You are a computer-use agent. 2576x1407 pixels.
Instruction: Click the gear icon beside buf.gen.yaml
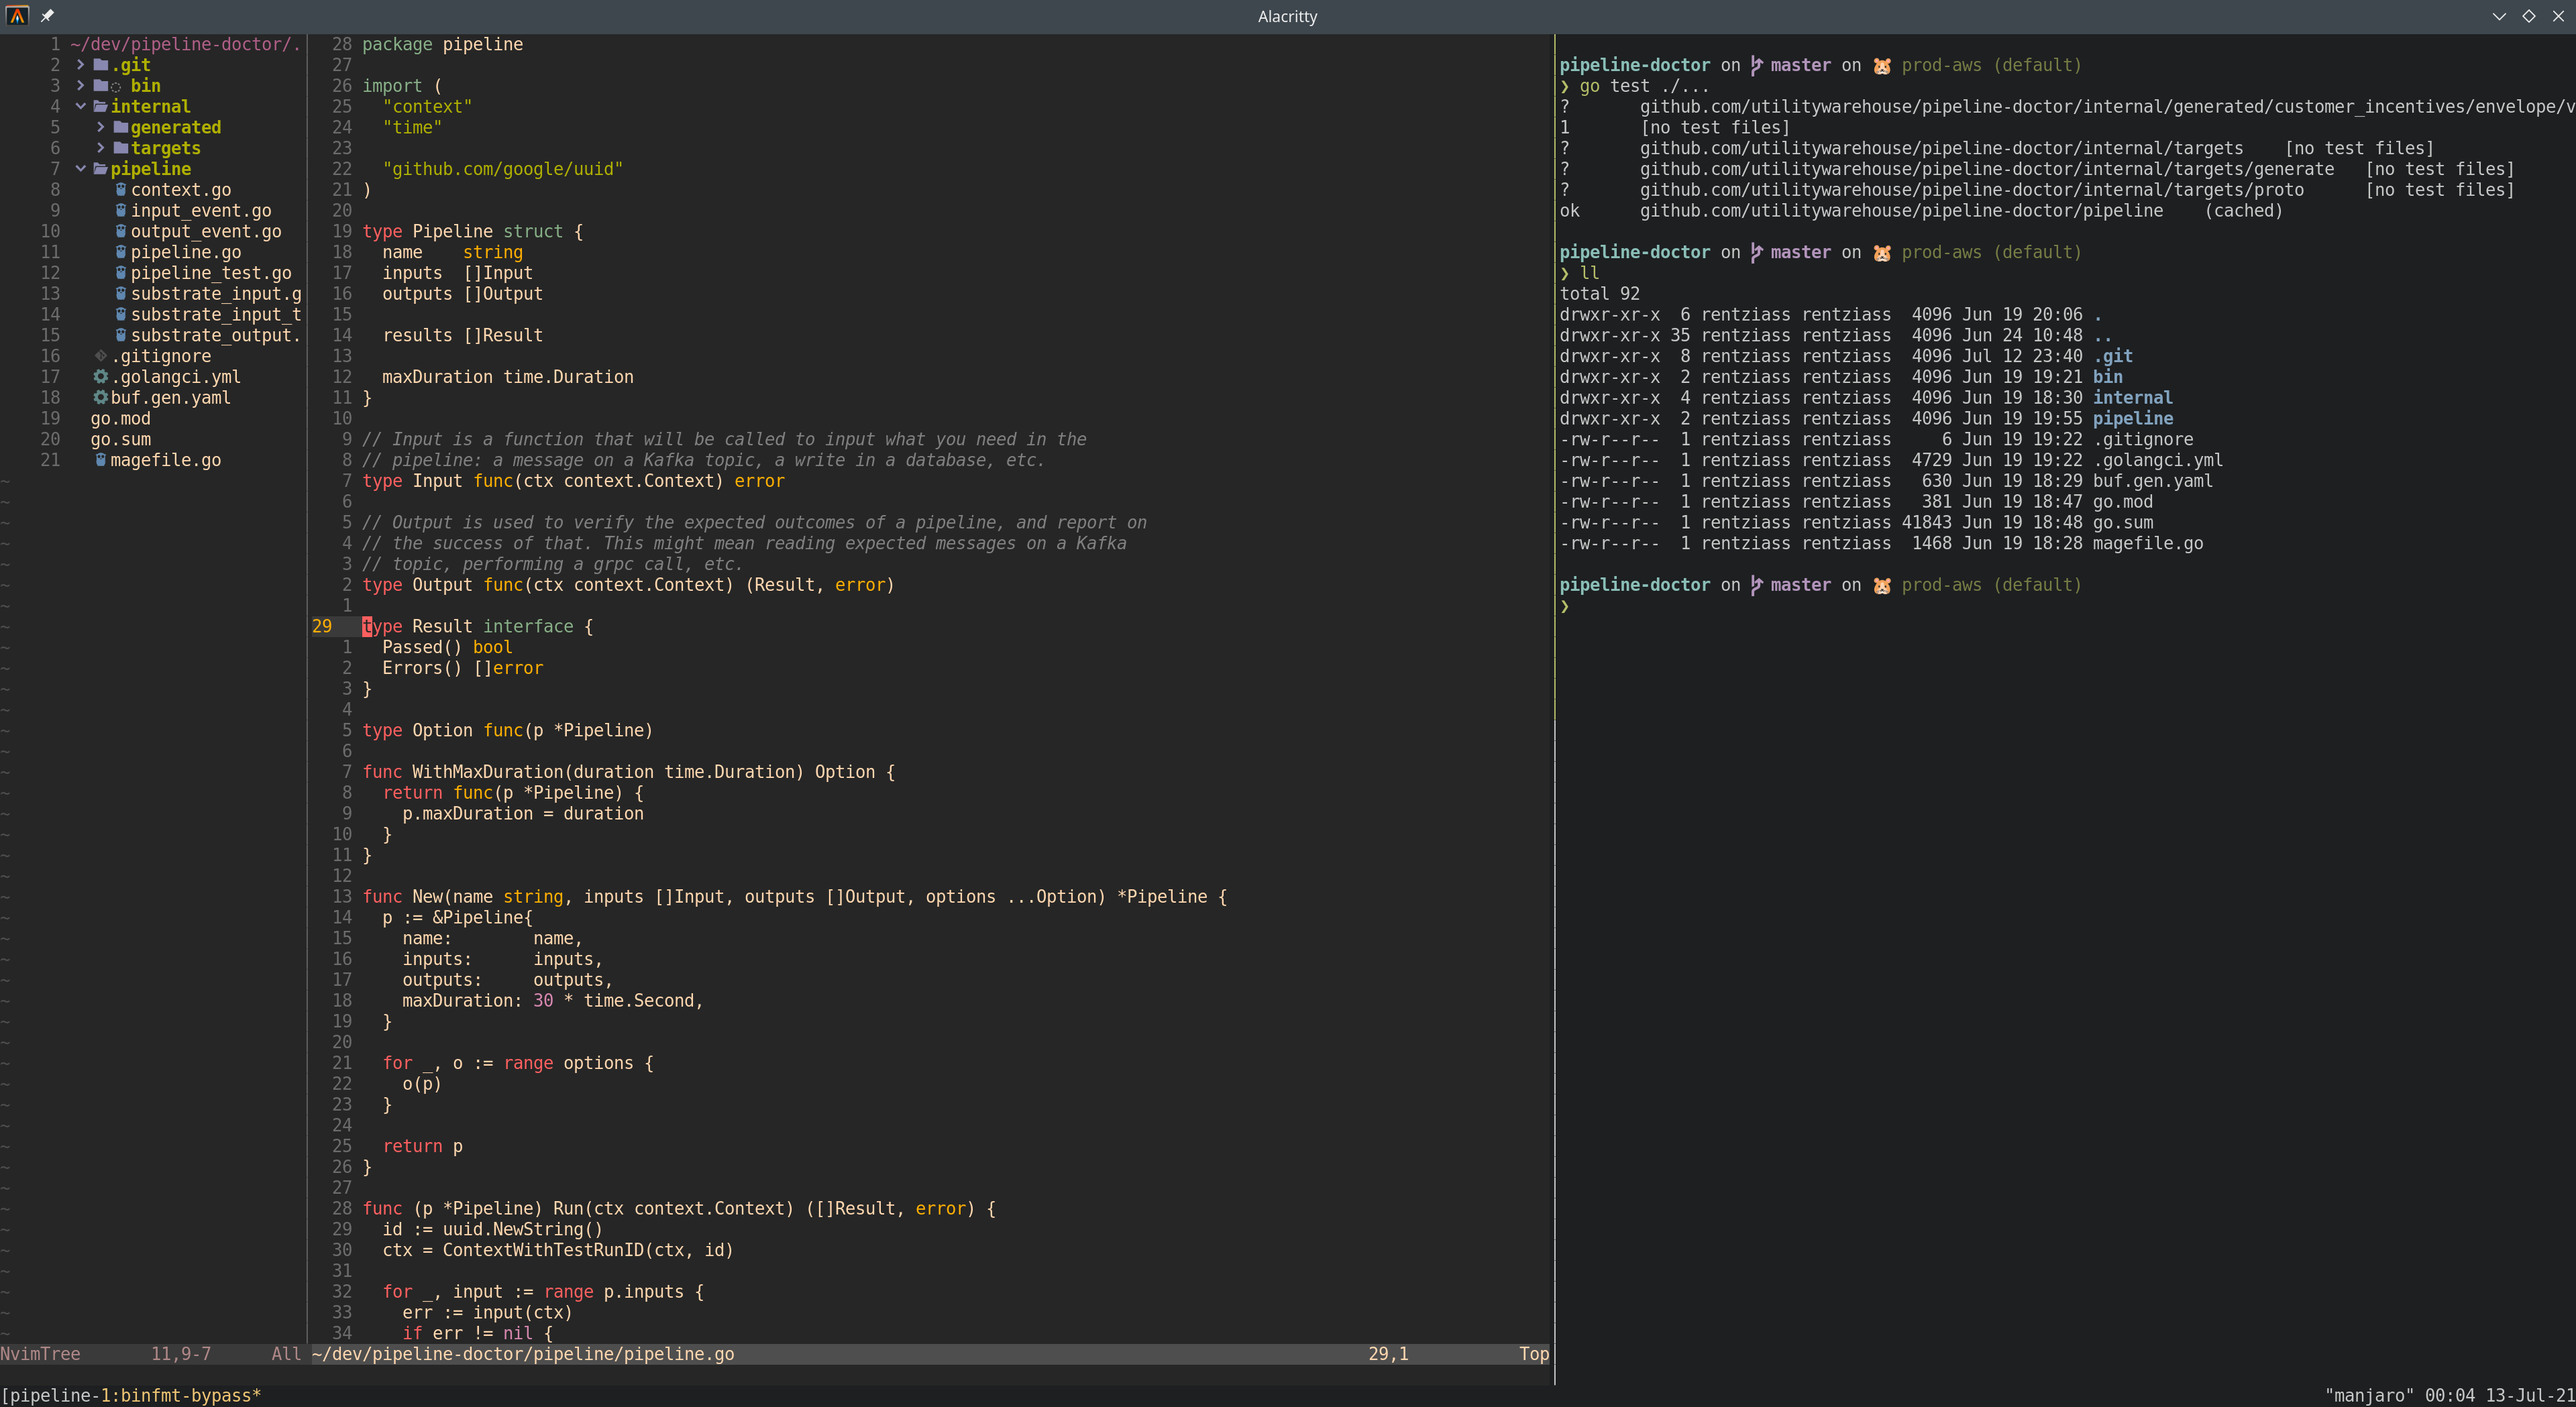click(101, 398)
